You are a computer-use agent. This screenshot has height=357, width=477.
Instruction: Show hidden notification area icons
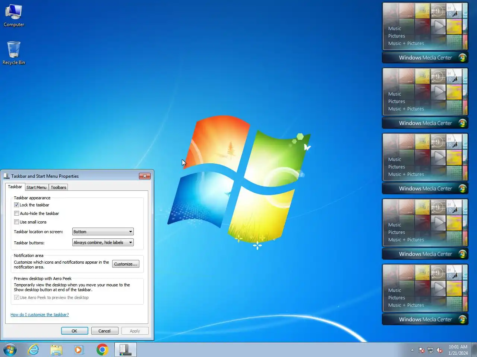tap(412, 350)
